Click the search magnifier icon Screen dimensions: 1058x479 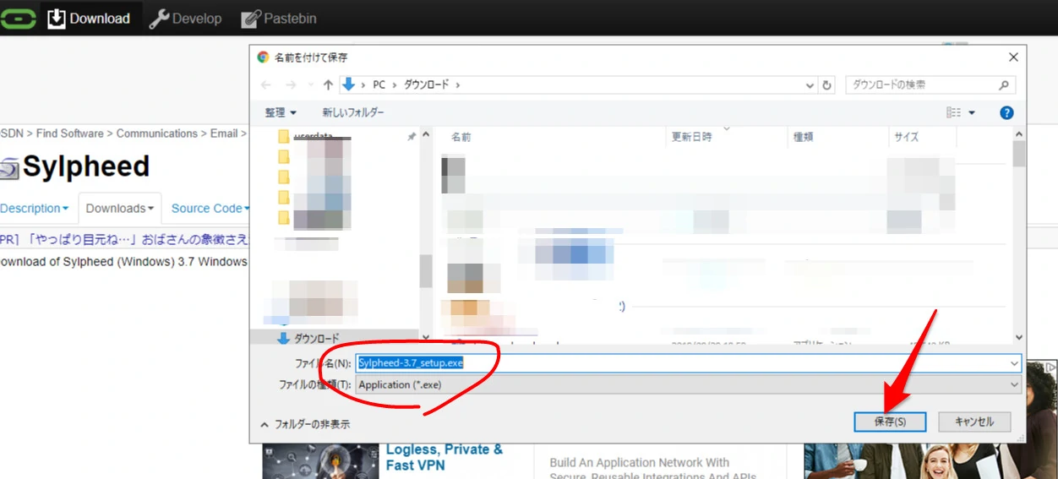(1004, 85)
